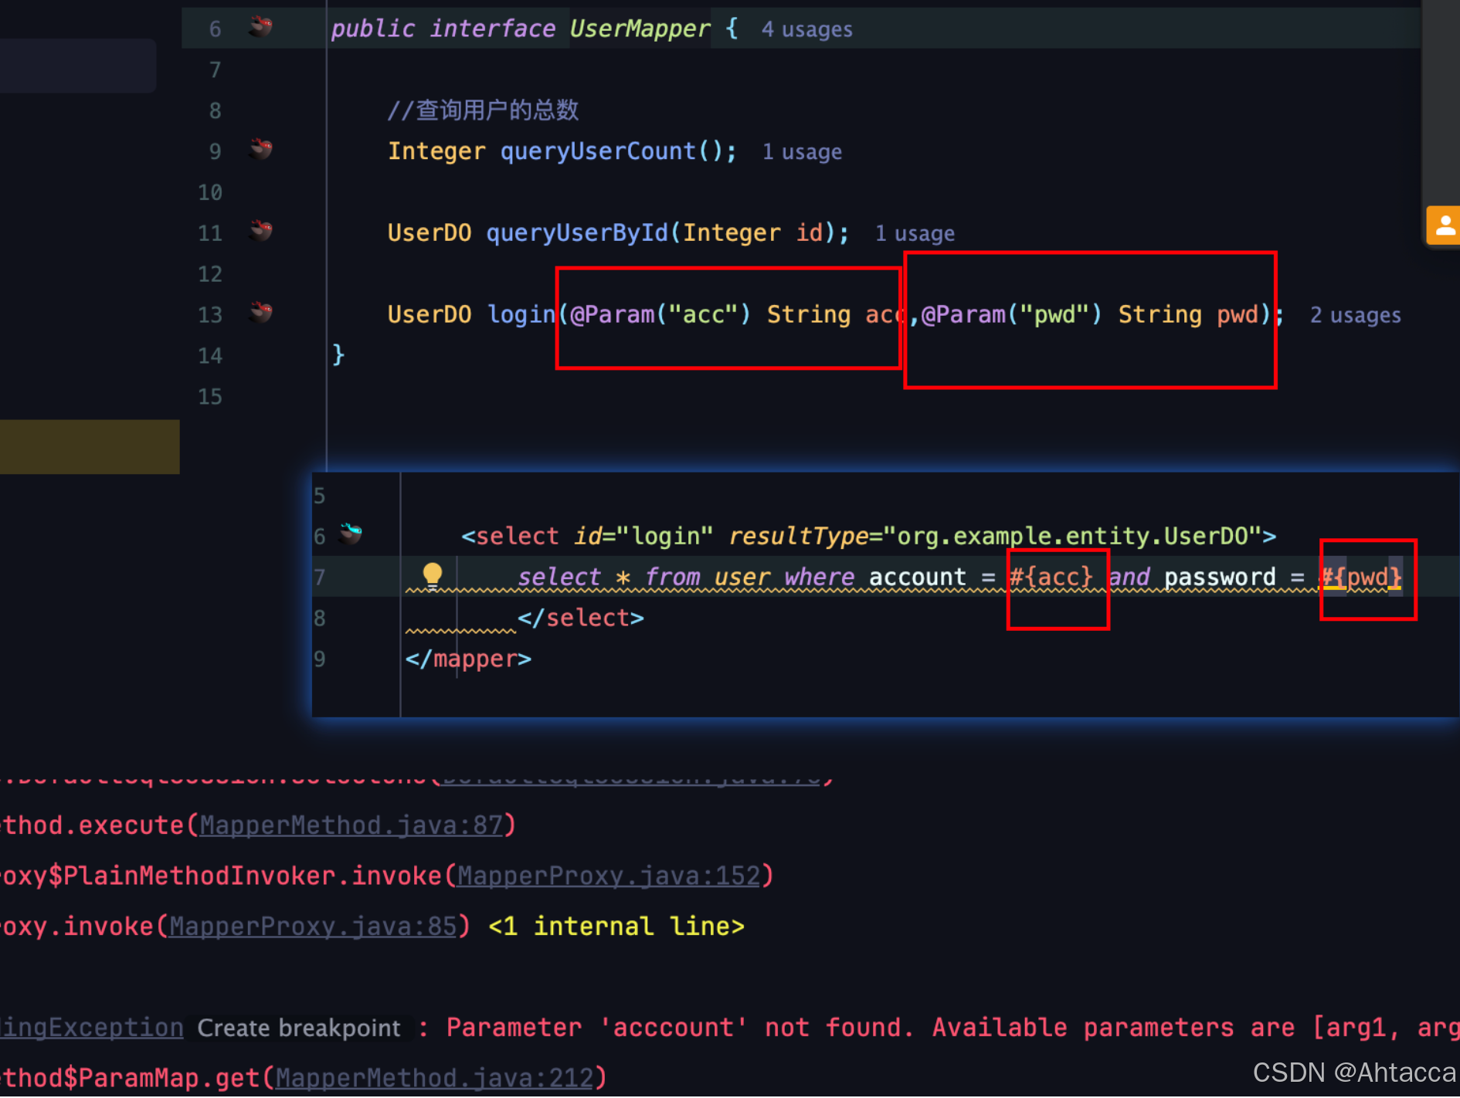1460x1098 pixels.
Task: Open the yellow lightbulb quick-fix icon
Action: pyautogui.click(x=433, y=575)
